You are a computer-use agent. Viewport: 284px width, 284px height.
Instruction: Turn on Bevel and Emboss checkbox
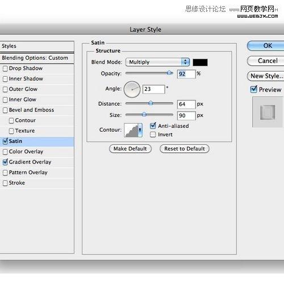5,110
